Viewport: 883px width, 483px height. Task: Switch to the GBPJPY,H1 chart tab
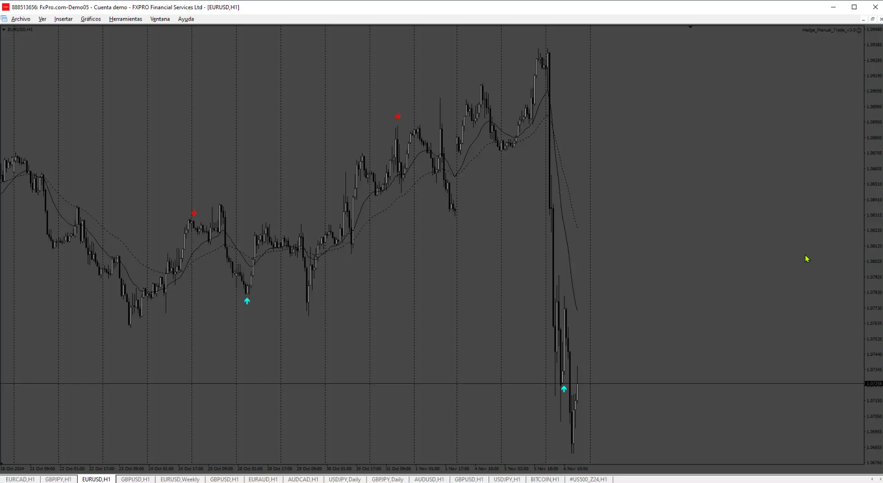(x=58, y=479)
